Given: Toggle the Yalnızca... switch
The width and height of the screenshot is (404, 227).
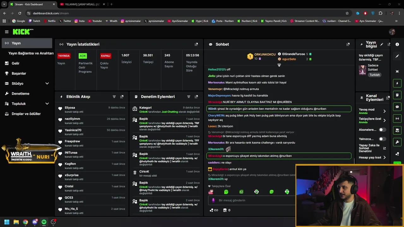Looking at the screenshot, I should (x=382, y=139).
